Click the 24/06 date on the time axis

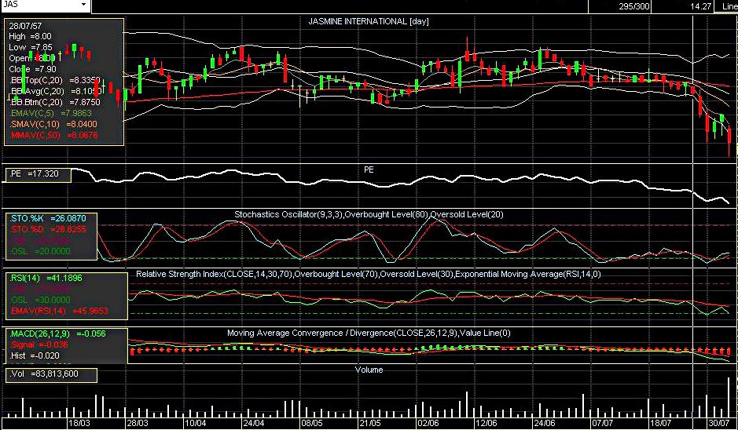pos(544,423)
